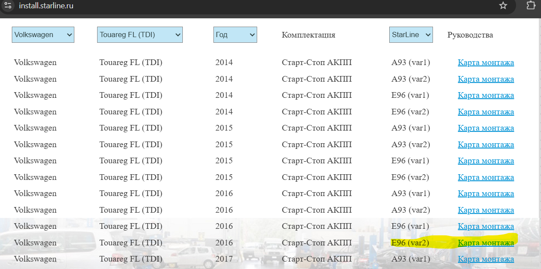Open Карта монтажа for 2016 E96 (var1)
Viewport: 541px width, 269px height.
(x=485, y=226)
